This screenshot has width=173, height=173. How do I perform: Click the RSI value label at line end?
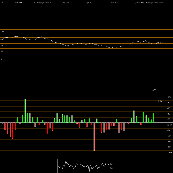pyautogui.click(x=159, y=43)
